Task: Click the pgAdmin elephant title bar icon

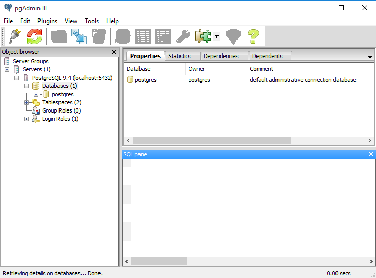Action: coord(8,8)
